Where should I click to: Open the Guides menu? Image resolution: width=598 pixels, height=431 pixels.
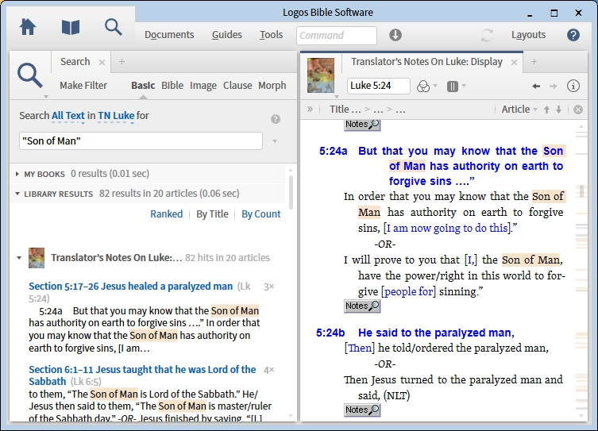click(227, 35)
